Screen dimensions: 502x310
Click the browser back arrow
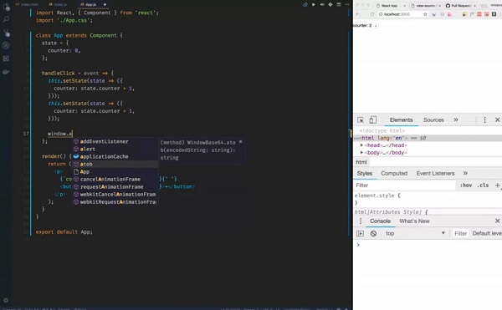pos(357,14)
